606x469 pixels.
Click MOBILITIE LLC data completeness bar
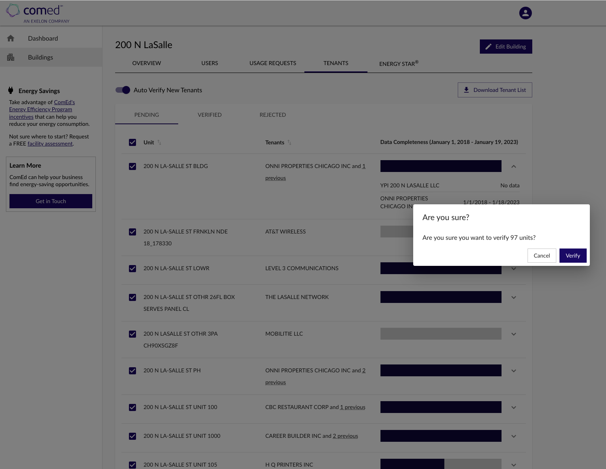coord(441,334)
